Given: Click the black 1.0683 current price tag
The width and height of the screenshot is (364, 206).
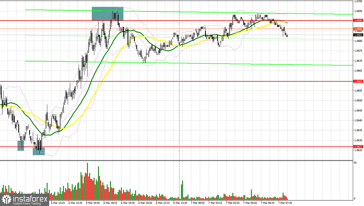Looking at the screenshot, I should (x=358, y=35).
